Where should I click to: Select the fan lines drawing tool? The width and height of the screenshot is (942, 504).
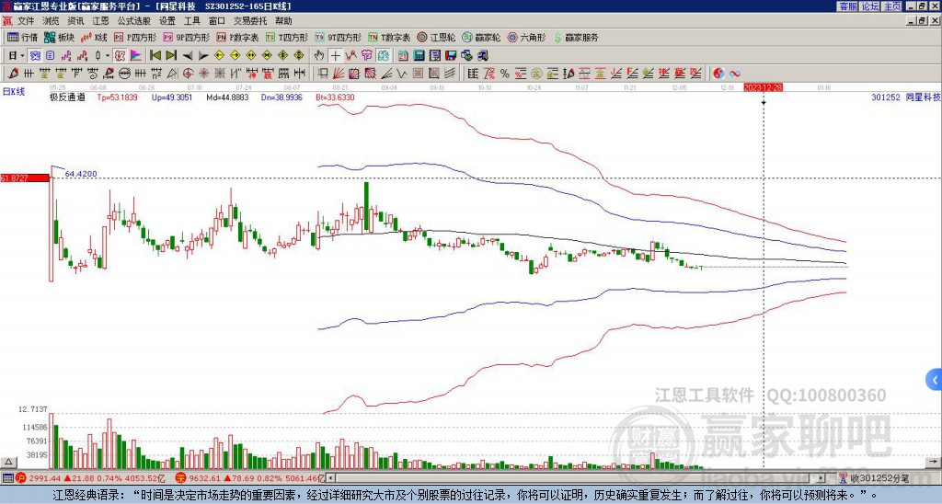pos(339,74)
